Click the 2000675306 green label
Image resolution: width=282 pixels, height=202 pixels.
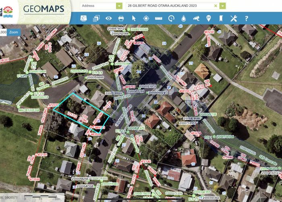174,194
